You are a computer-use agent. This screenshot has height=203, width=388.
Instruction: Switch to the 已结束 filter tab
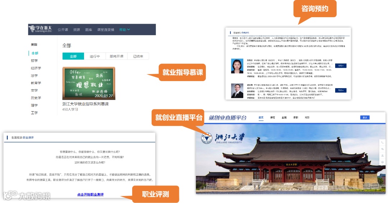138,56
